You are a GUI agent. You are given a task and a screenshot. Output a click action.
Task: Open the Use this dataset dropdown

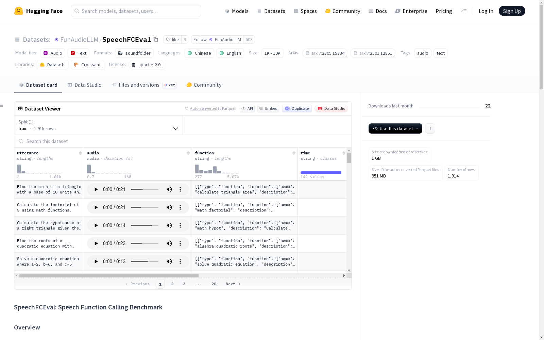[395, 129]
